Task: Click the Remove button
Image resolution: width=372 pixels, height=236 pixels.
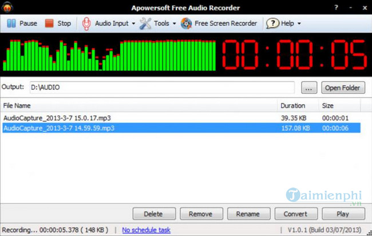Action: point(201,214)
